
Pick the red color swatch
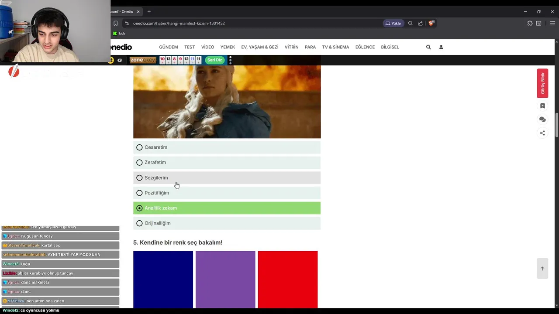tap(288, 280)
